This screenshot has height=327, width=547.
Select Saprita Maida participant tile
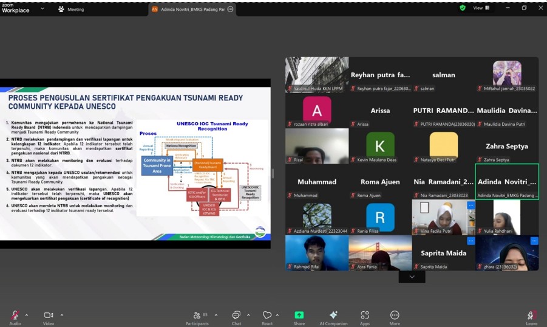pyautogui.click(x=444, y=253)
